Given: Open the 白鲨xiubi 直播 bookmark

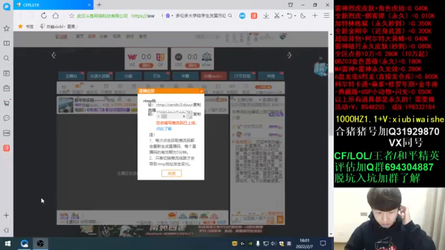Looking at the screenshot, I should [x=58, y=26].
